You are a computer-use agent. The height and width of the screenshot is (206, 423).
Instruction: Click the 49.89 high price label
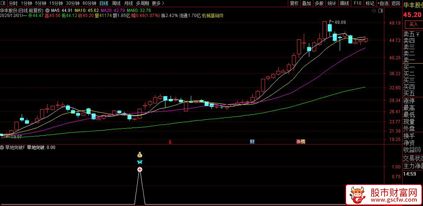[340, 23]
